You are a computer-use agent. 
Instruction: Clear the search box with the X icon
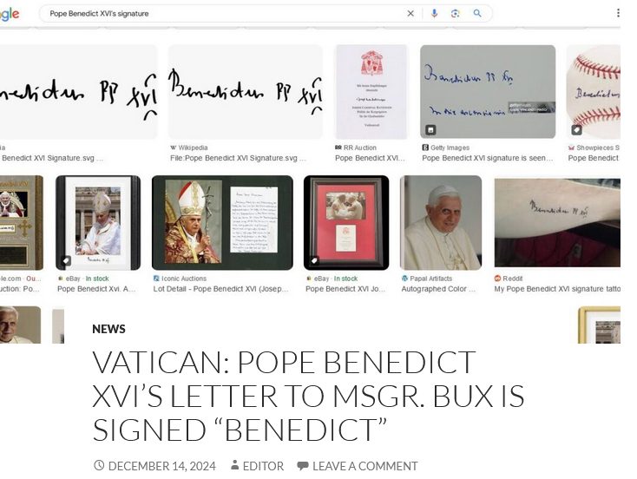coord(410,13)
